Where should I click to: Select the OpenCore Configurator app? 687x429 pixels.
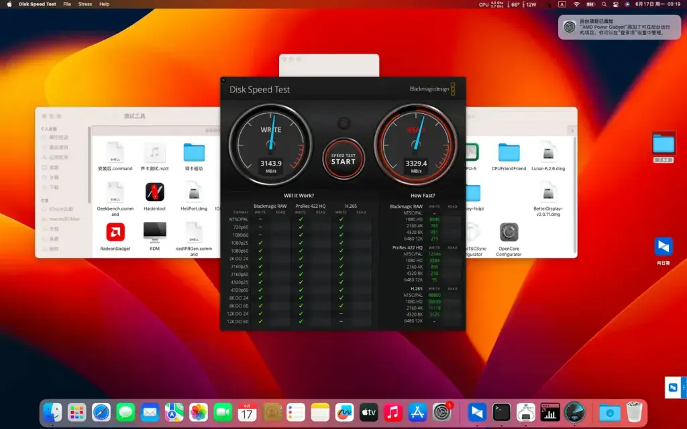[x=509, y=239]
